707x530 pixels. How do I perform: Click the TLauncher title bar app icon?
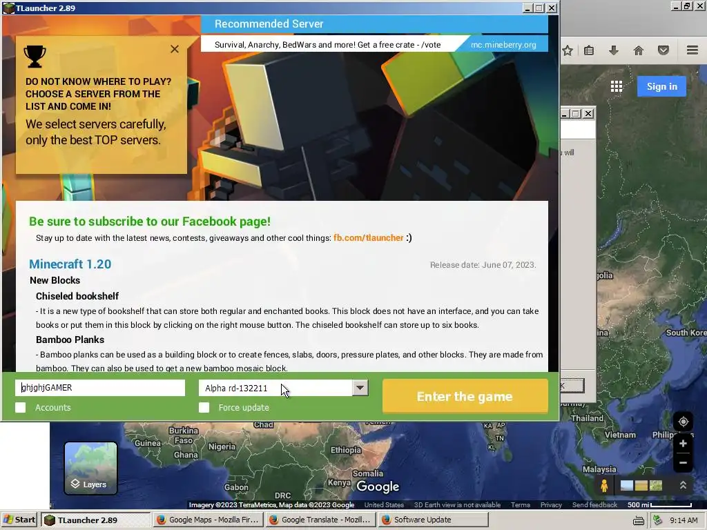click(8, 8)
